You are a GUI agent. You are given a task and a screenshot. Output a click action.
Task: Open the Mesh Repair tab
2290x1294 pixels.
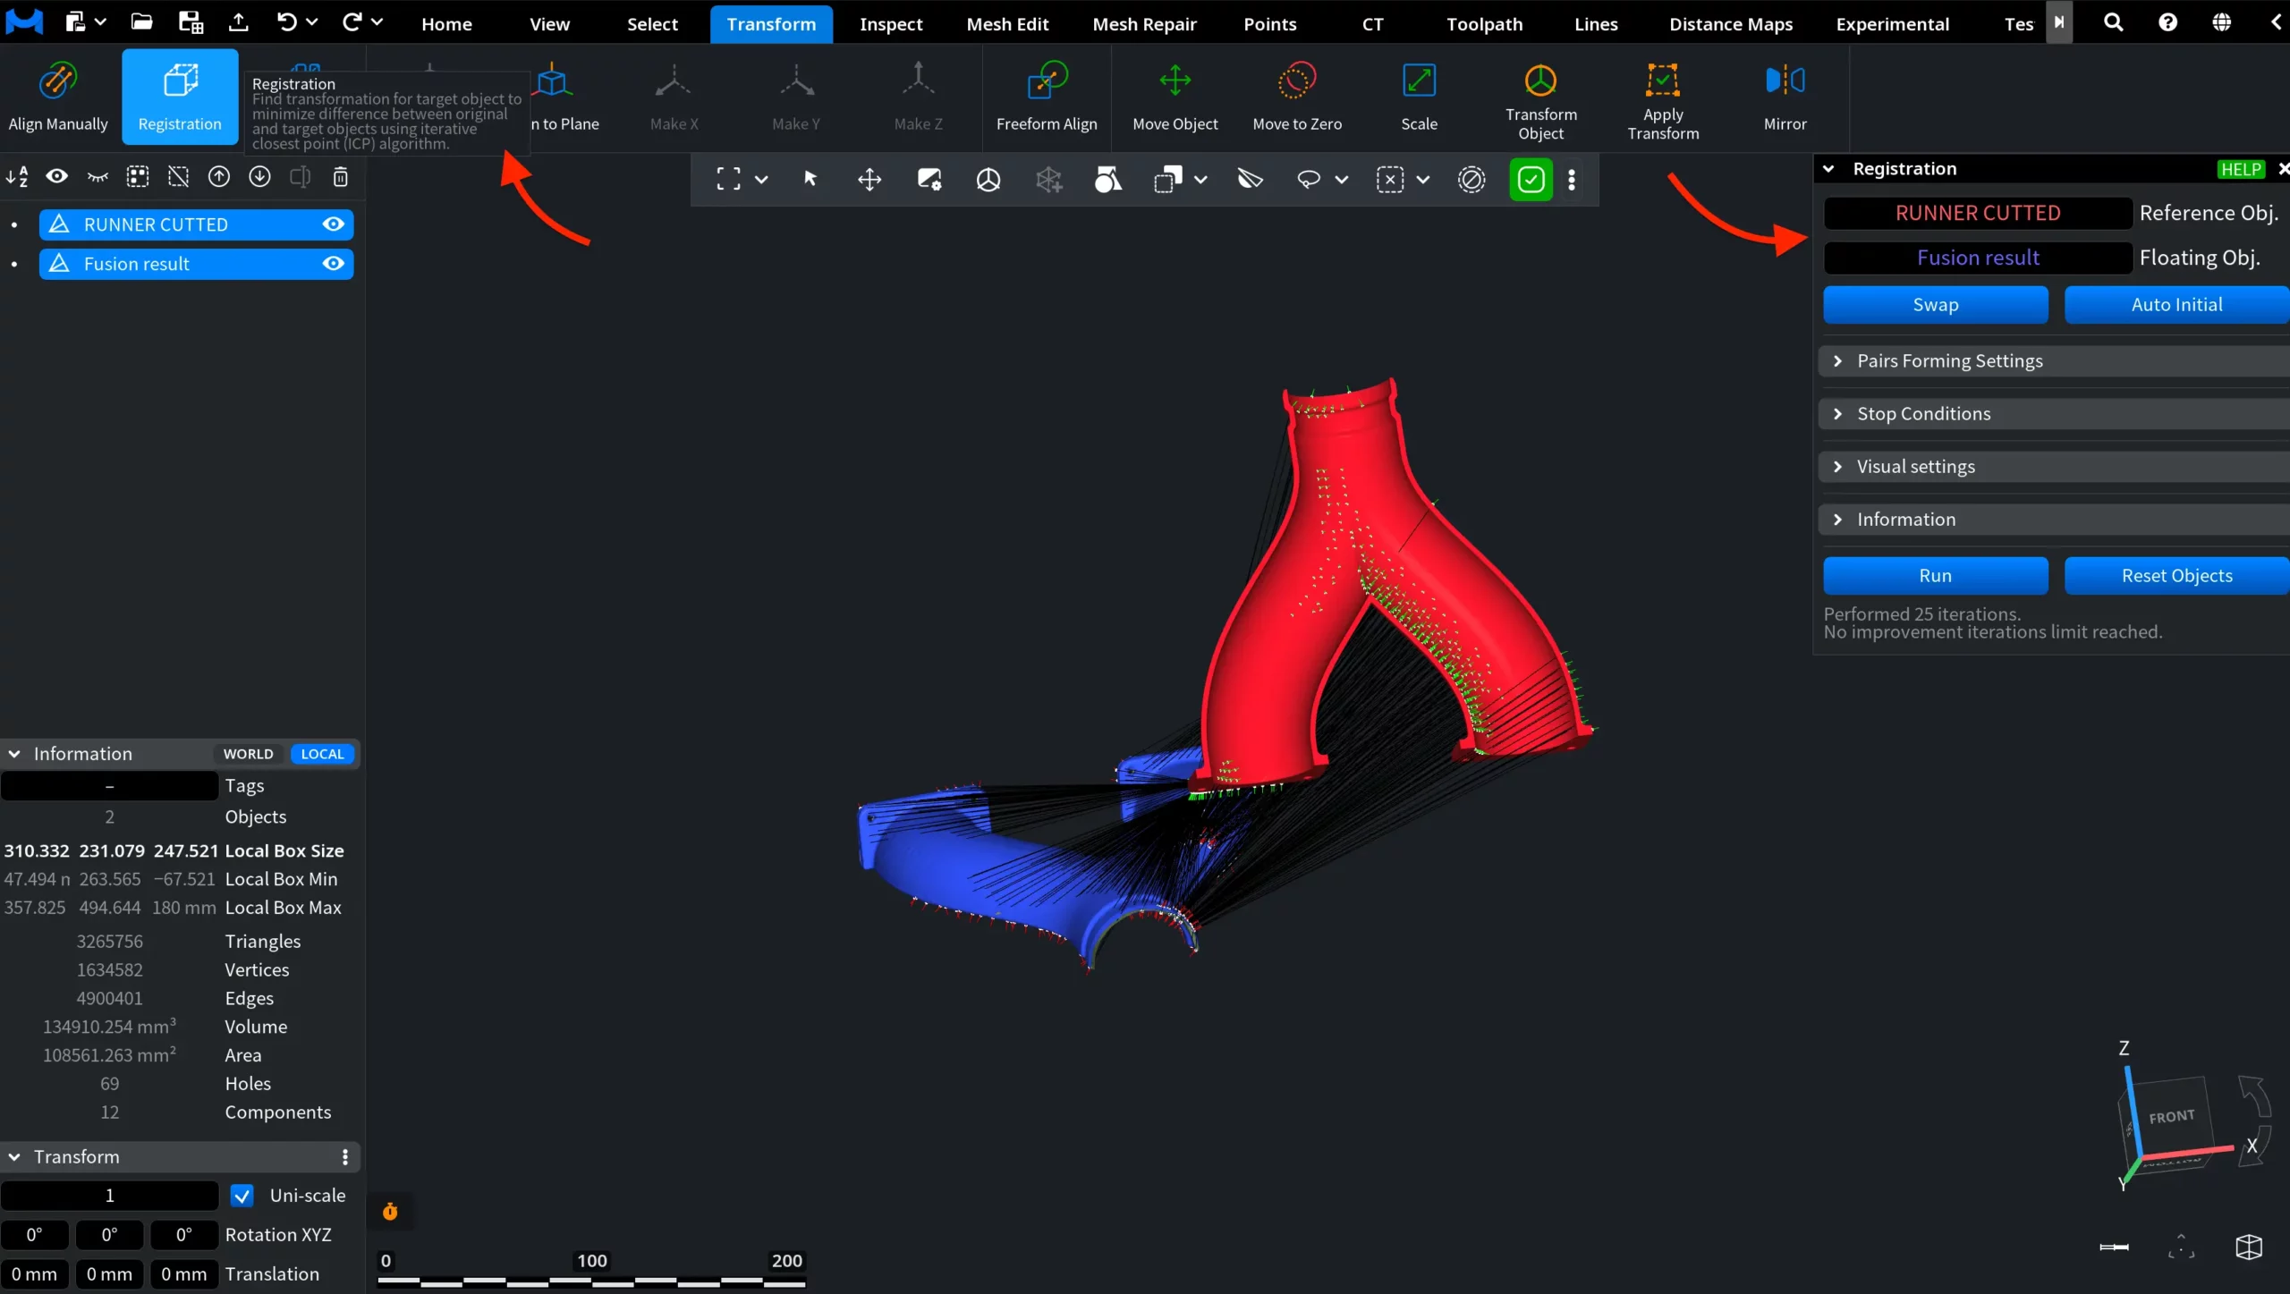pyautogui.click(x=1144, y=24)
